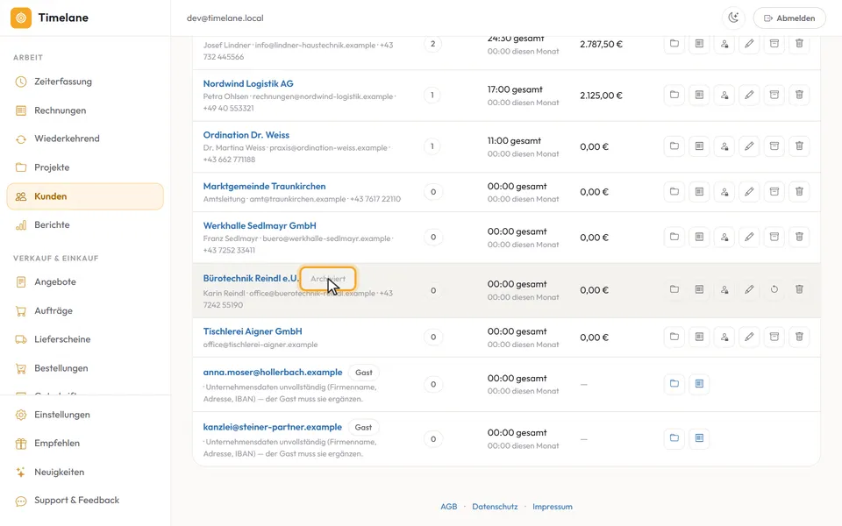This screenshot has width=842, height=526.
Task: Open guest anna.moser@hollerbach.example
Action: tap(273, 373)
